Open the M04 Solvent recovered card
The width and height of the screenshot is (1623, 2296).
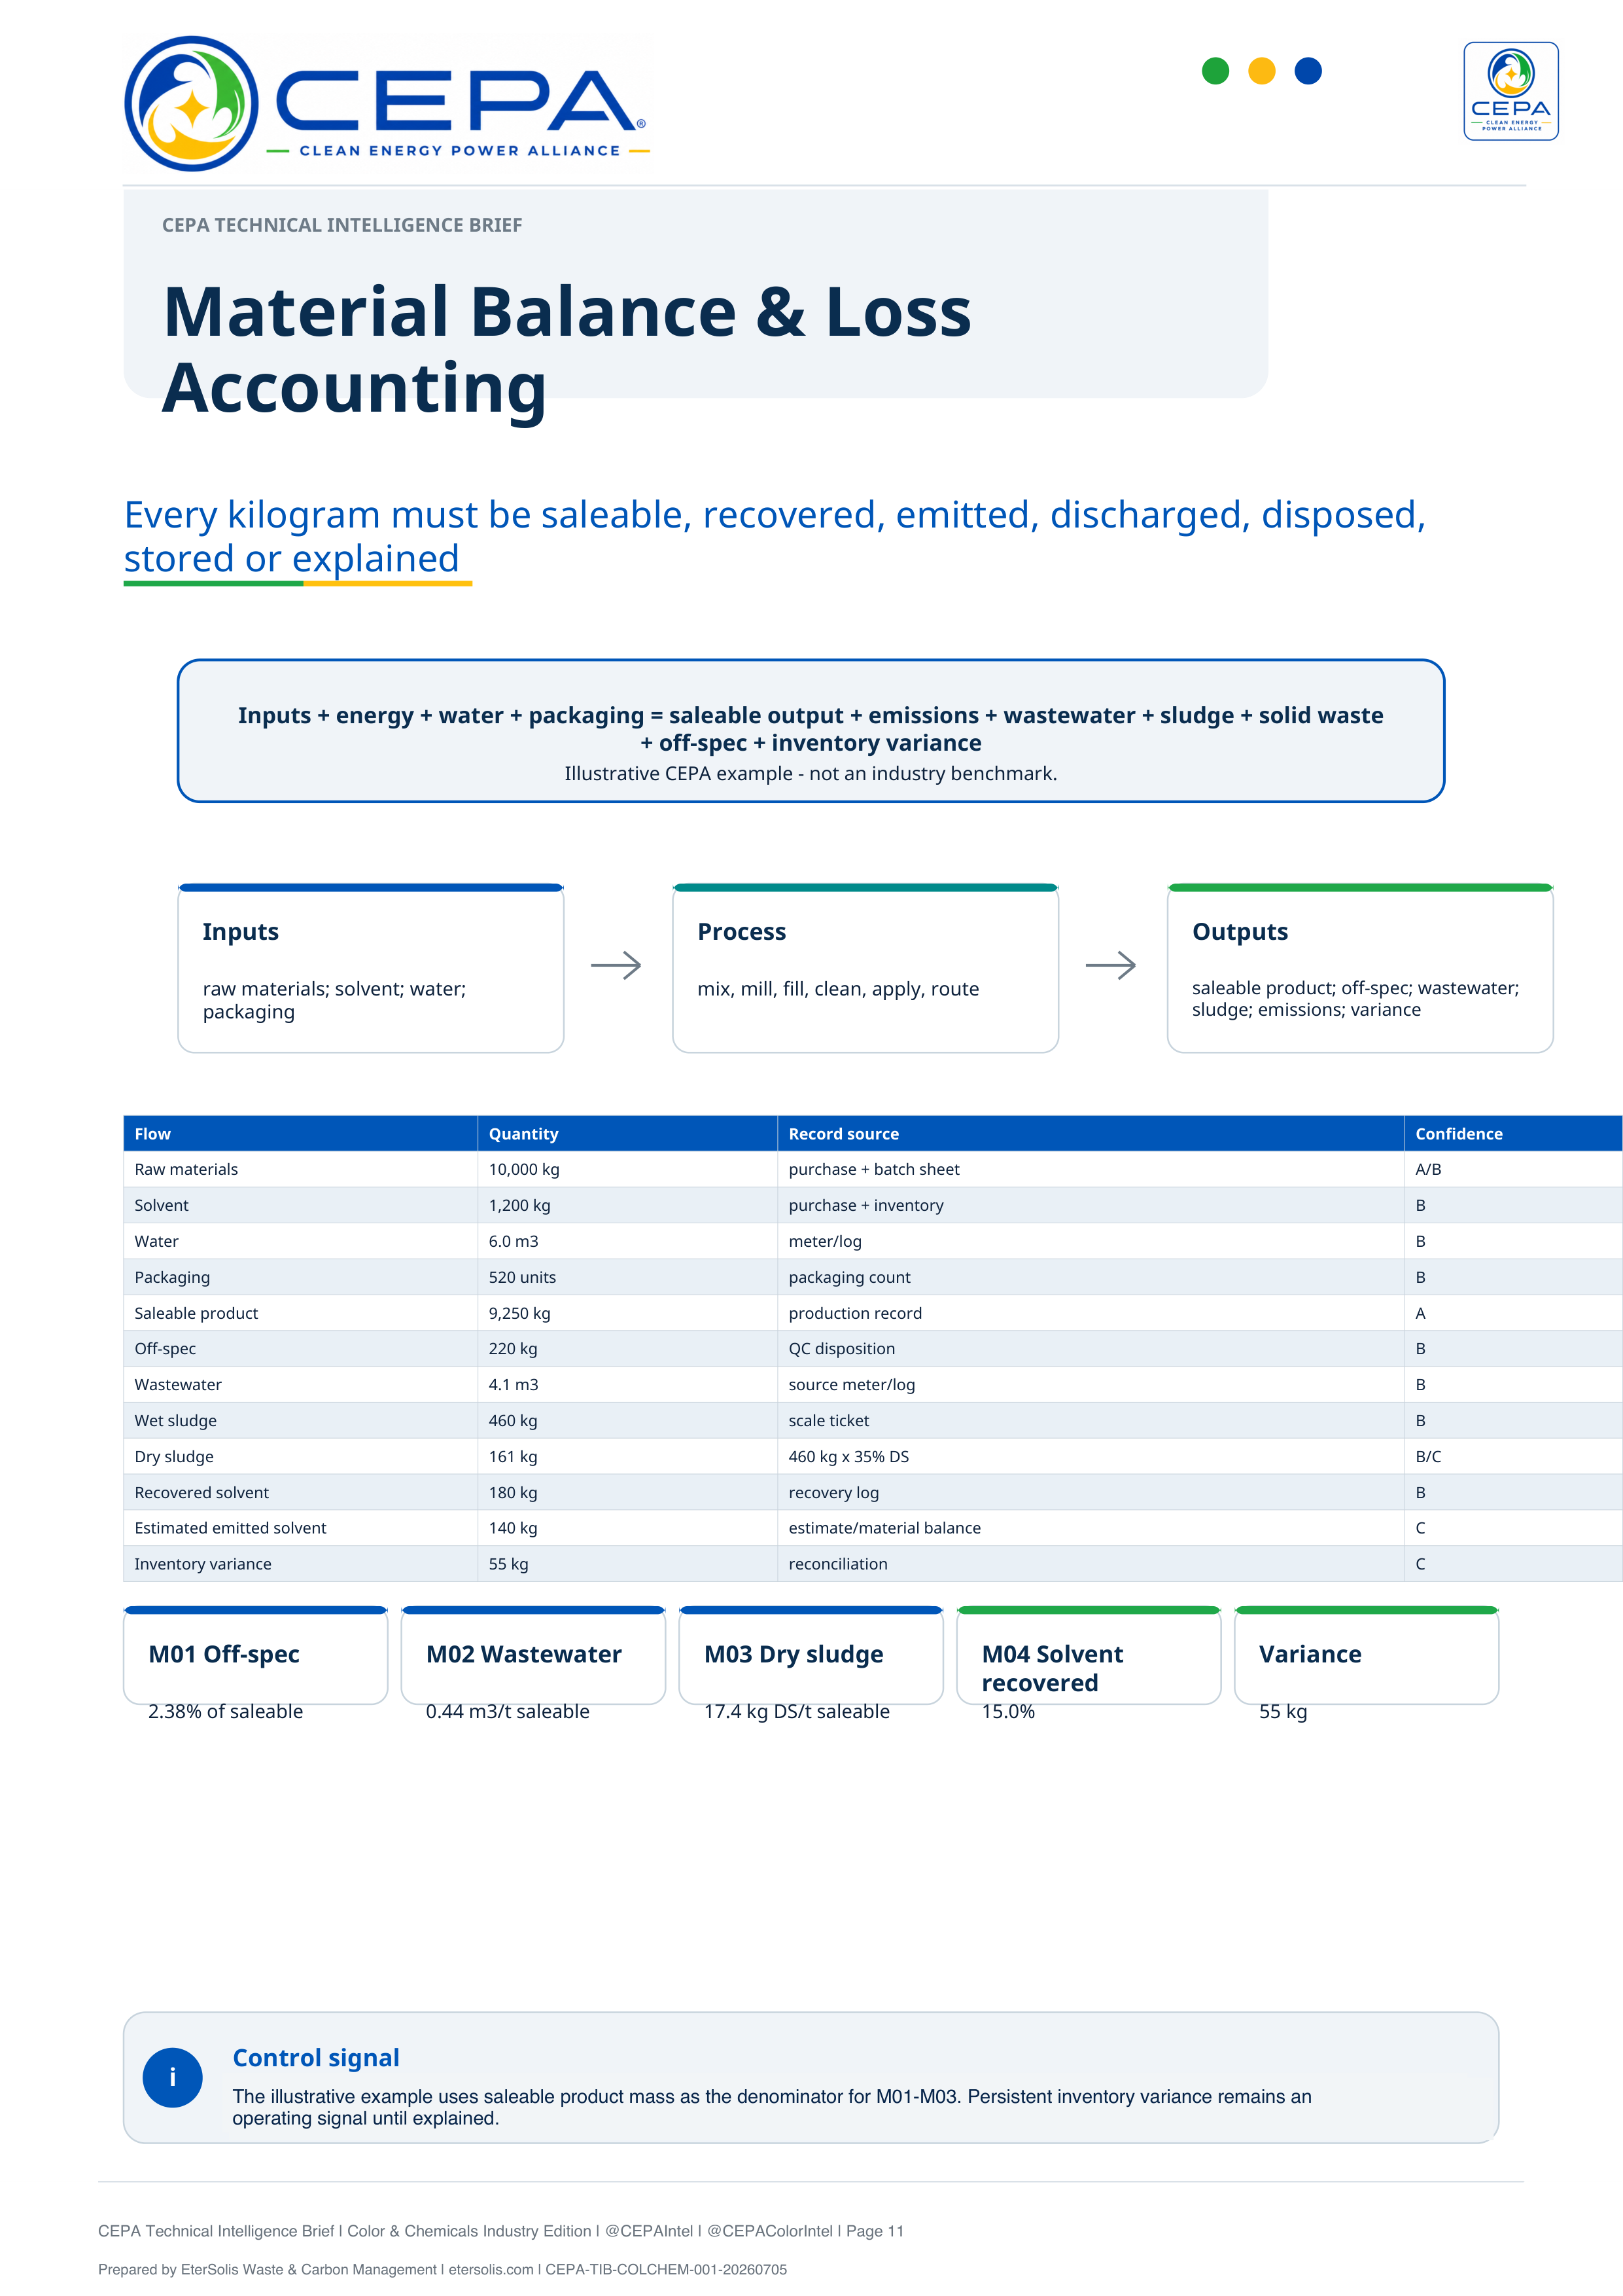tap(1089, 1656)
